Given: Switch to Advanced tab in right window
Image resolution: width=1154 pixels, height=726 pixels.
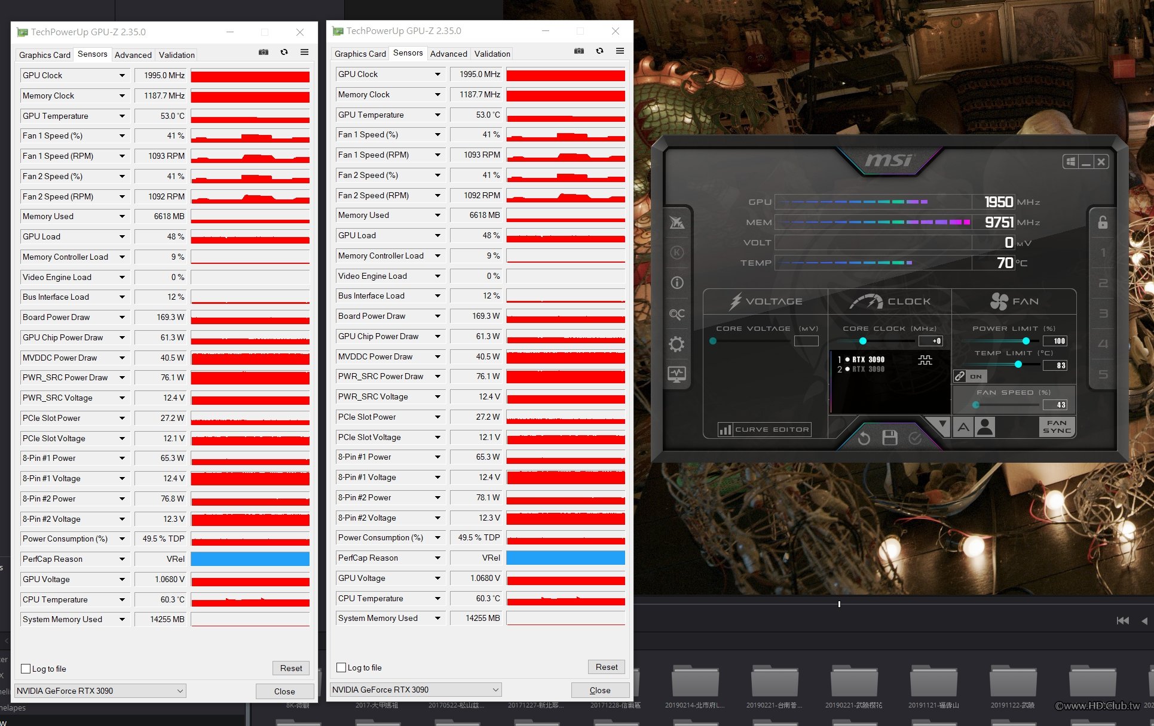Looking at the screenshot, I should click(449, 54).
